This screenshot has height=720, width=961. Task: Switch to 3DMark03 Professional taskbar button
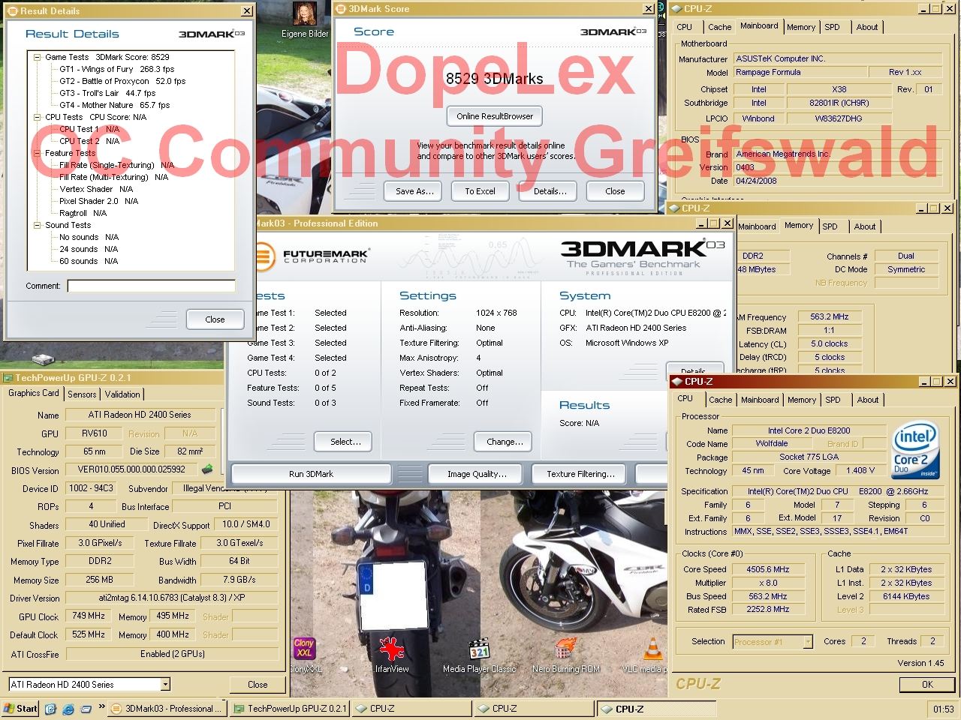tap(166, 708)
